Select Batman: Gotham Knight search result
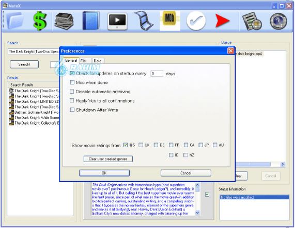The image size is (295, 228). 34,112
